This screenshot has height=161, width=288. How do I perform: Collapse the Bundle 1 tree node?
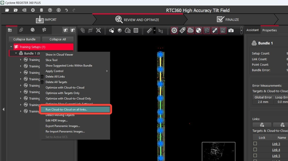point(16,53)
